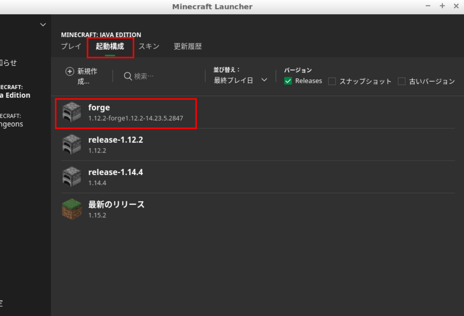
Task: Select the 最新のリリース profile name
Action: point(116,204)
